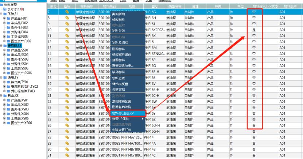
Task: Click the material icon in row 10
Action: pos(67,30)
